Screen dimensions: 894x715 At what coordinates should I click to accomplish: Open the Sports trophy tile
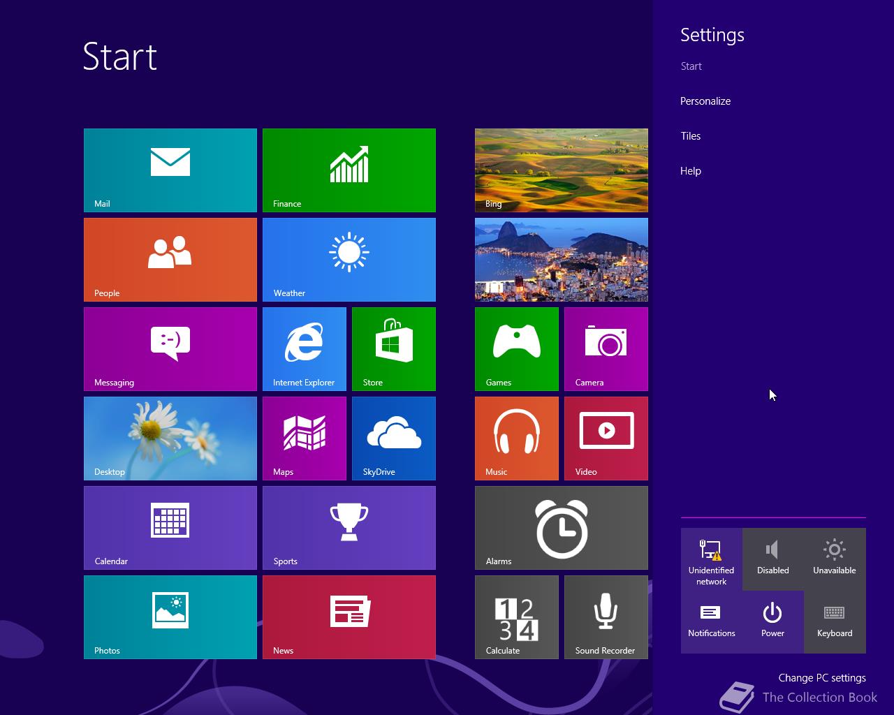point(349,528)
